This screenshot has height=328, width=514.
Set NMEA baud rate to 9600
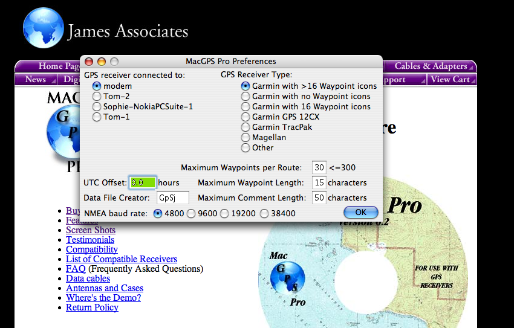[191, 213]
